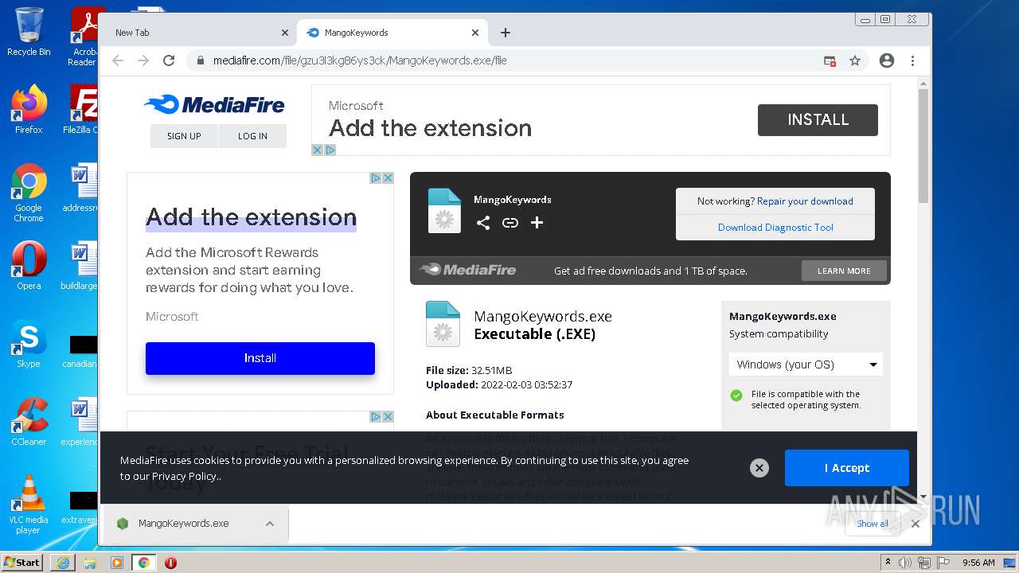Select the VLC media player desktop icon
This screenshot has width=1019, height=573.
tap(29, 505)
